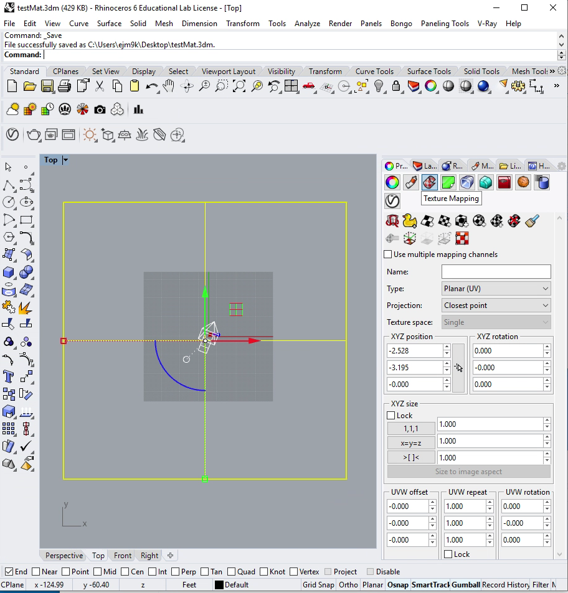
Task: Click the Name input field
Action: [x=496, y=271]
